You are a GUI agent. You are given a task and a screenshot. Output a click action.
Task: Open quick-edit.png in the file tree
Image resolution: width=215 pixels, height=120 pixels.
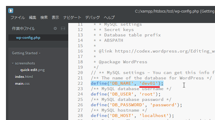[x=32, y=70]
